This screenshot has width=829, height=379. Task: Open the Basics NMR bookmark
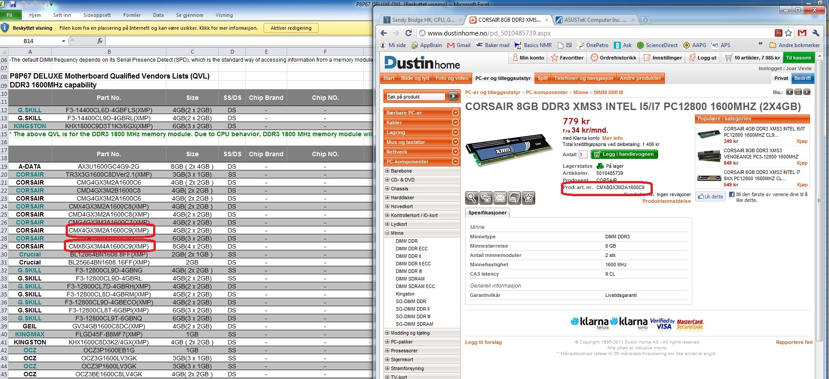pos(533,45)
